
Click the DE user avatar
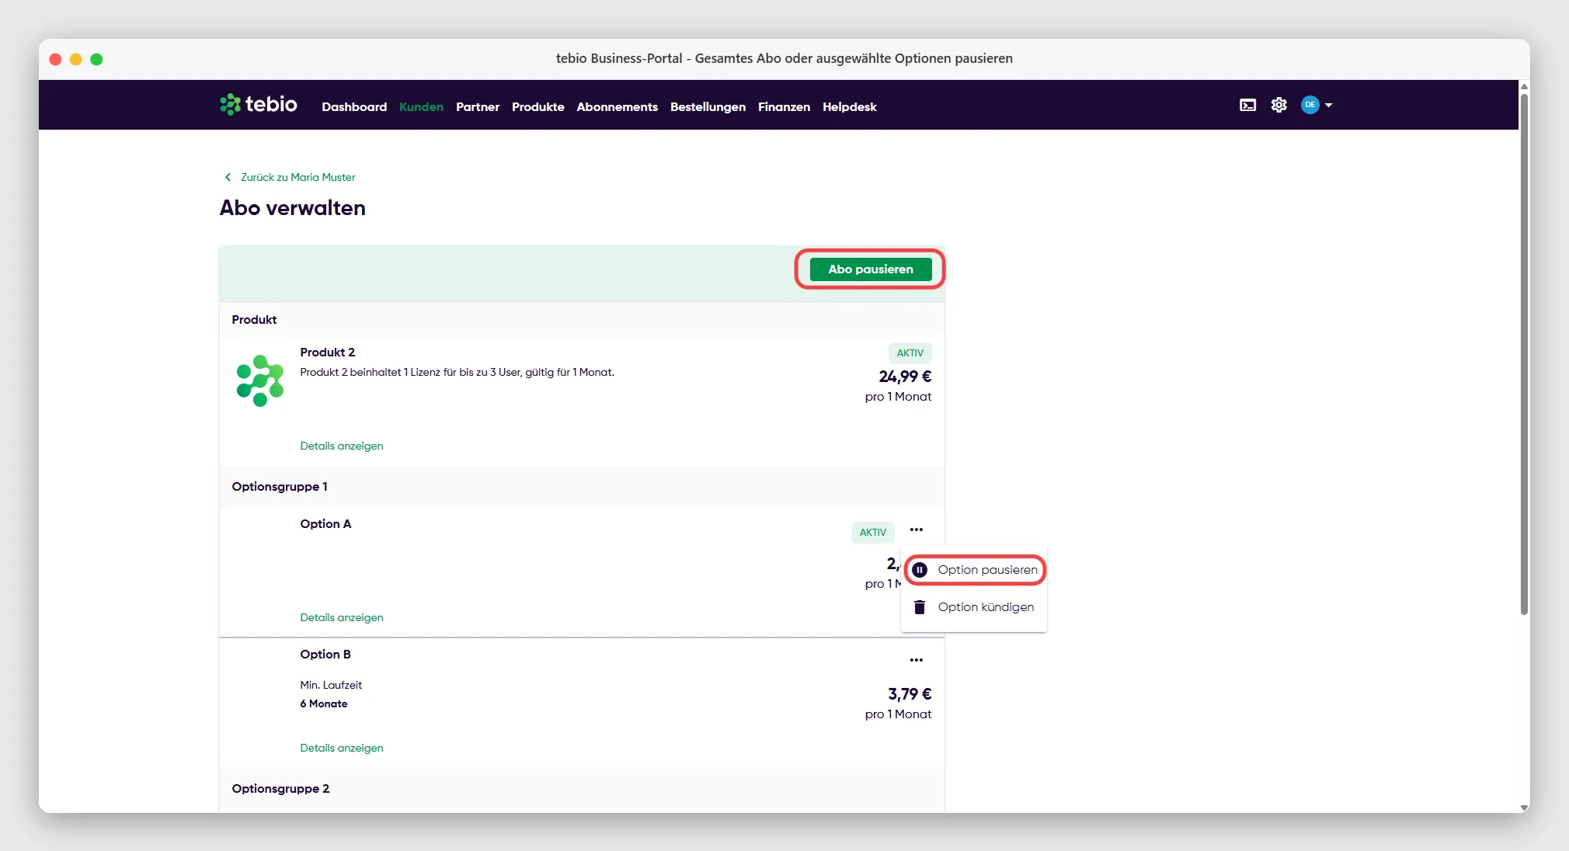tap(1310, 105)
